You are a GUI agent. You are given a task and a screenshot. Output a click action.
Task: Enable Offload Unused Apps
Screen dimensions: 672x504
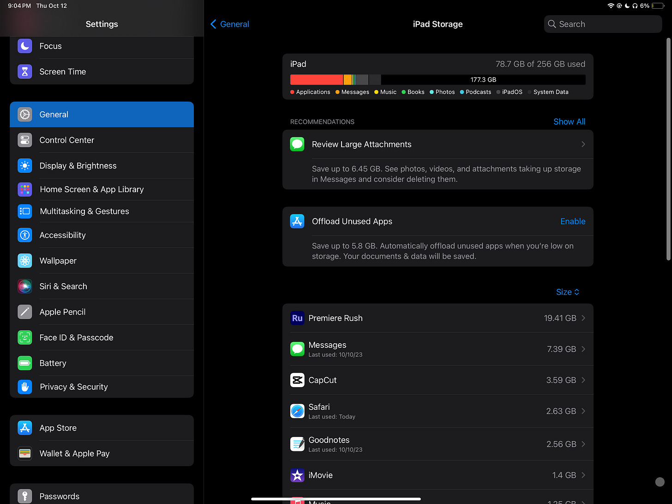tap(573, 221)
